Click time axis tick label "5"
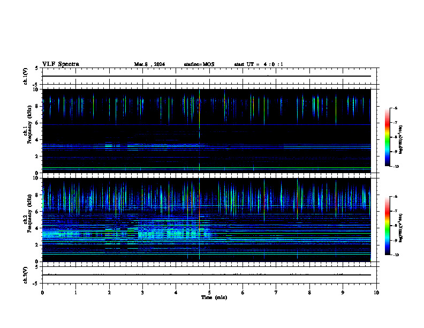 (x=209, y=293)
